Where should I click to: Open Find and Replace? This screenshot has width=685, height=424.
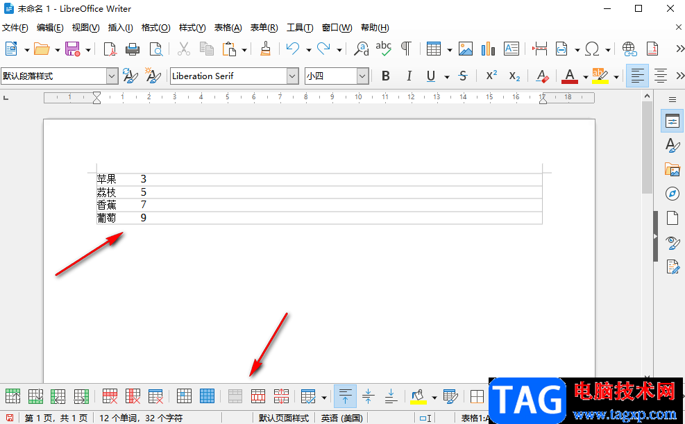click(x=362, y=49)
